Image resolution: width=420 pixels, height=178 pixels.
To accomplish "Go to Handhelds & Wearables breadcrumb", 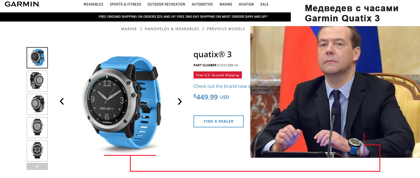I will (x=172, y=29).
